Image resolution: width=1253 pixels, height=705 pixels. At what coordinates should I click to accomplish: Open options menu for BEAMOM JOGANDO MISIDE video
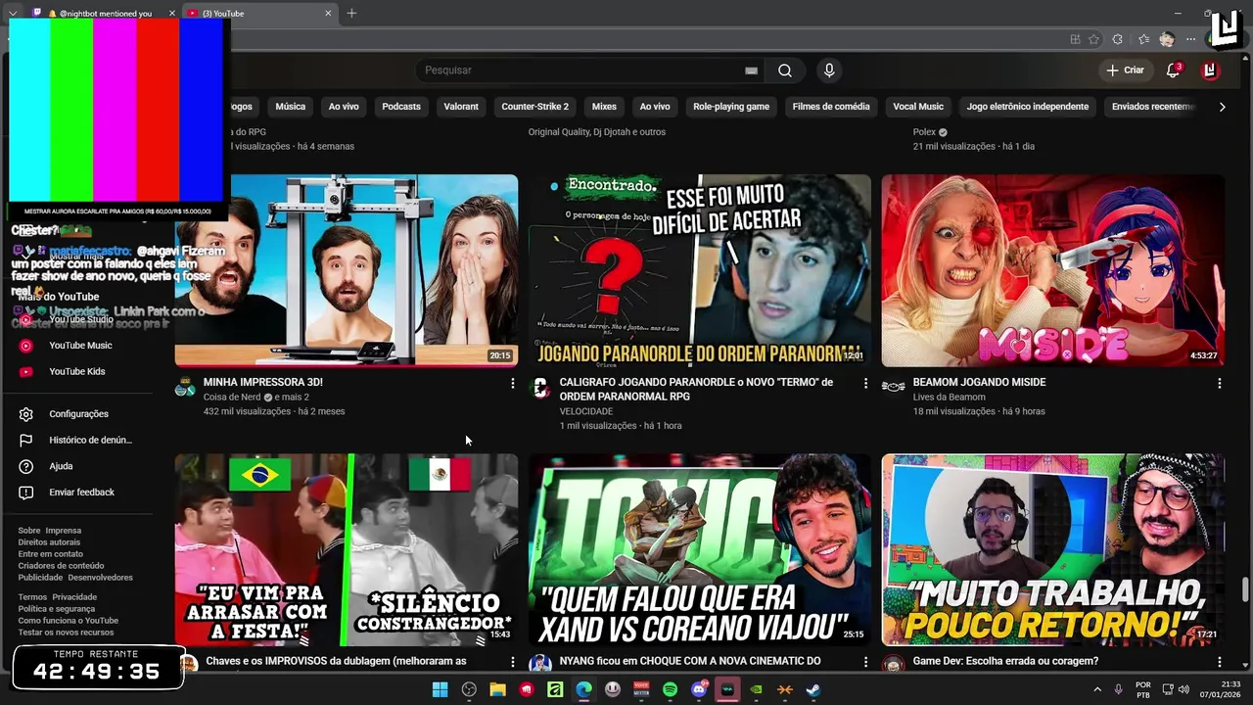1219,384
